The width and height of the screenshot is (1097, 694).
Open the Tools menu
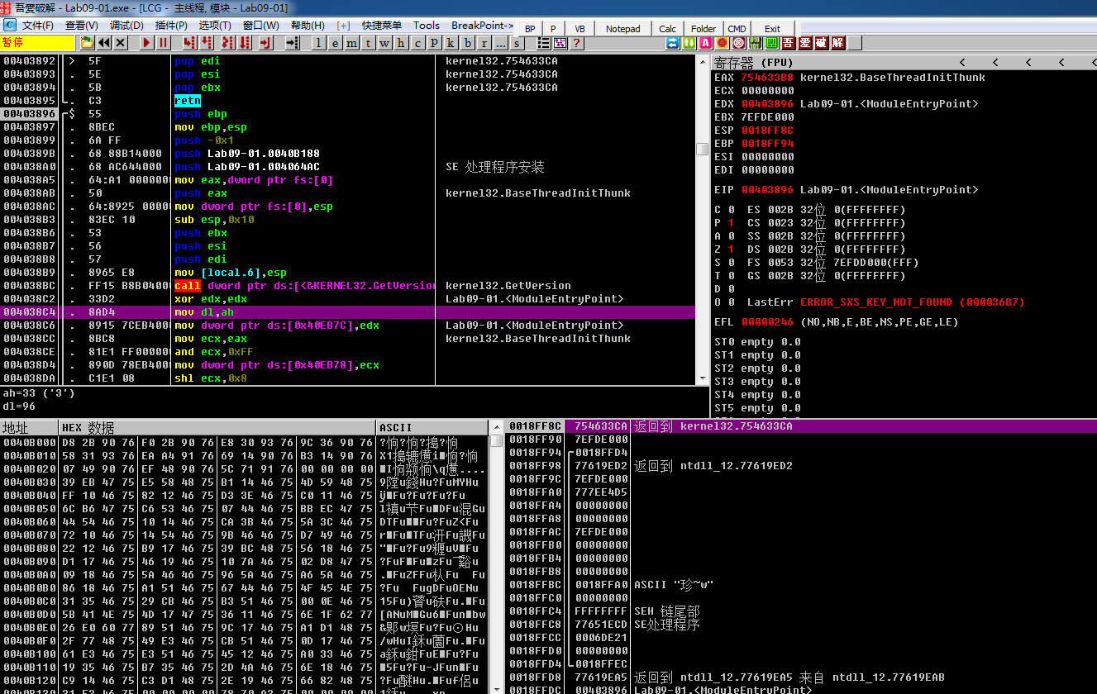point(427,26)
